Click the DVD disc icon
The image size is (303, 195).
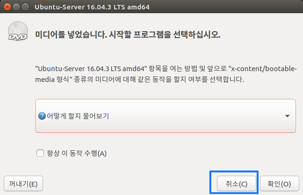tap(18, 31)
